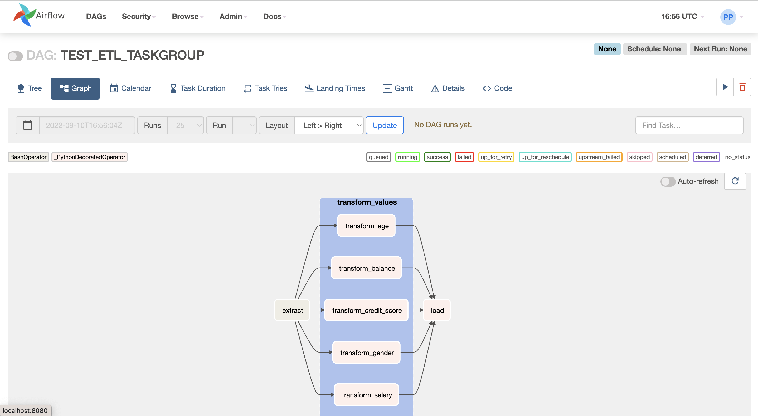Open the date picker calendar icon
758x416 pixels.
pos(27,125)
